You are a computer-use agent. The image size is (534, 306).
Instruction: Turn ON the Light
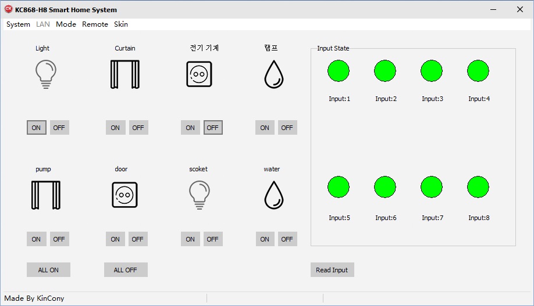(x=36, y=128)
